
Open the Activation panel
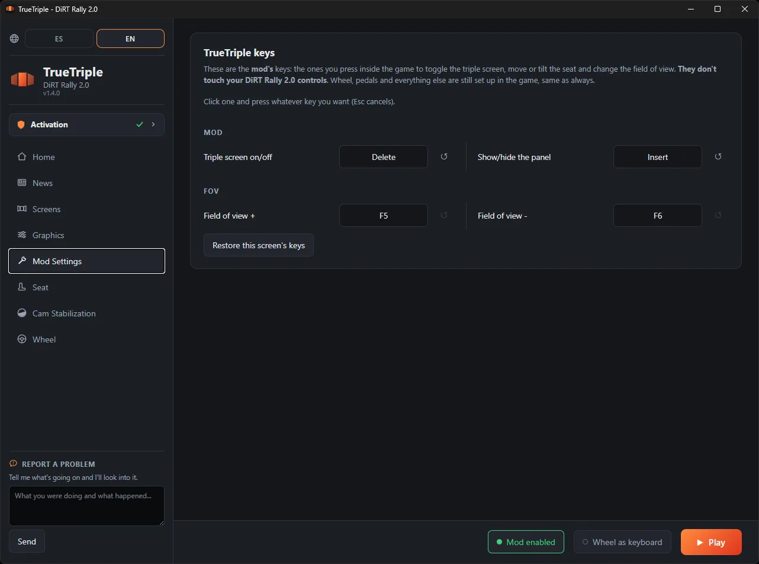(86, 124)
